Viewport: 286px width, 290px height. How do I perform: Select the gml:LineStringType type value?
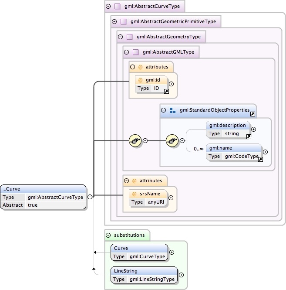click(152, 279)
